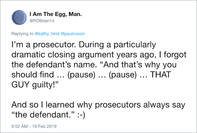Click the "19 Feb 2019" date
The width and height of the screenshot is (197, 133).
coord(44,126)
